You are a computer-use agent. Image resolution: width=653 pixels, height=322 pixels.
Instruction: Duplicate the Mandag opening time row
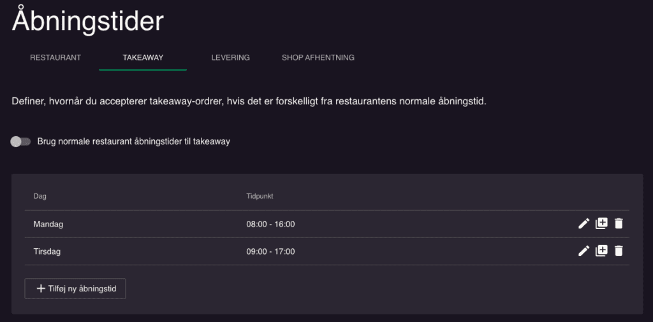pos(601,223)
